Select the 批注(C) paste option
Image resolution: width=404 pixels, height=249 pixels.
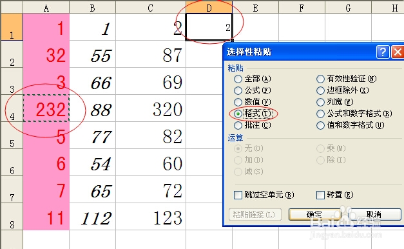[x=253, y=125]
